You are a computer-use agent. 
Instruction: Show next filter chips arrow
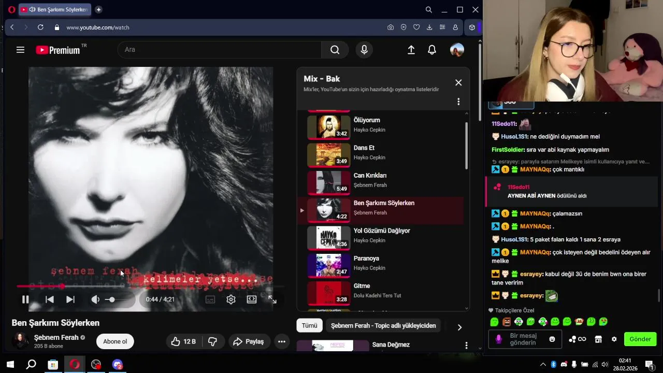tap(459, 327)
